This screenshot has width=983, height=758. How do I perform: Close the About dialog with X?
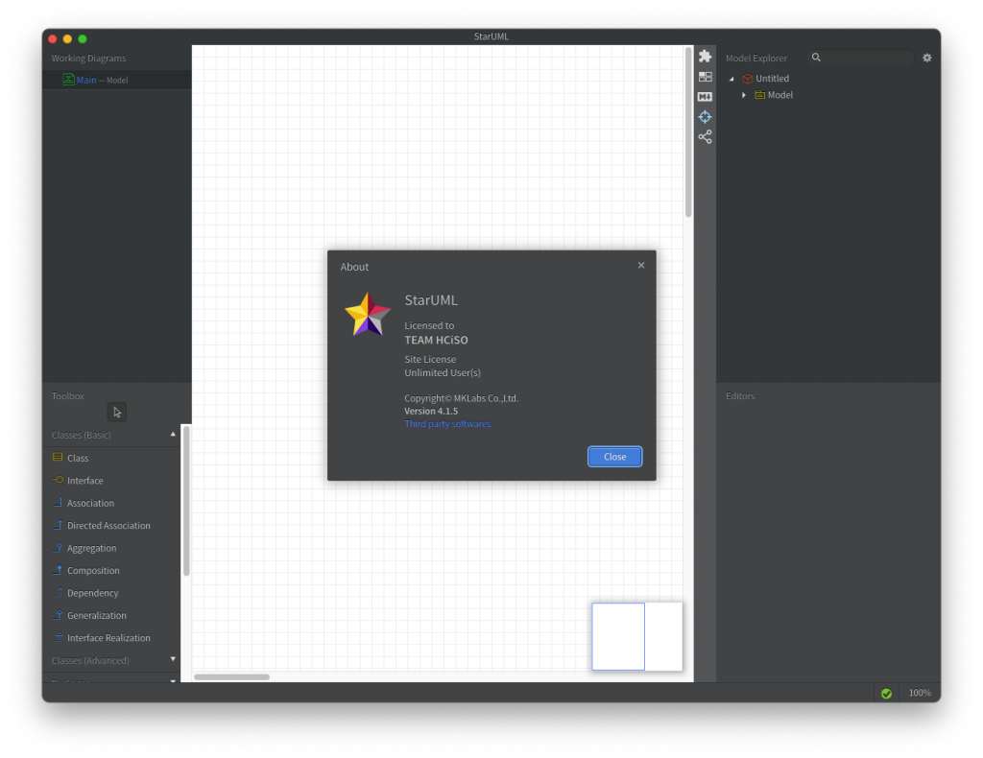(x=640, y=265)
